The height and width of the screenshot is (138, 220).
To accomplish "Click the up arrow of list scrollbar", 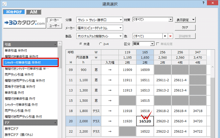I will 59,44.
